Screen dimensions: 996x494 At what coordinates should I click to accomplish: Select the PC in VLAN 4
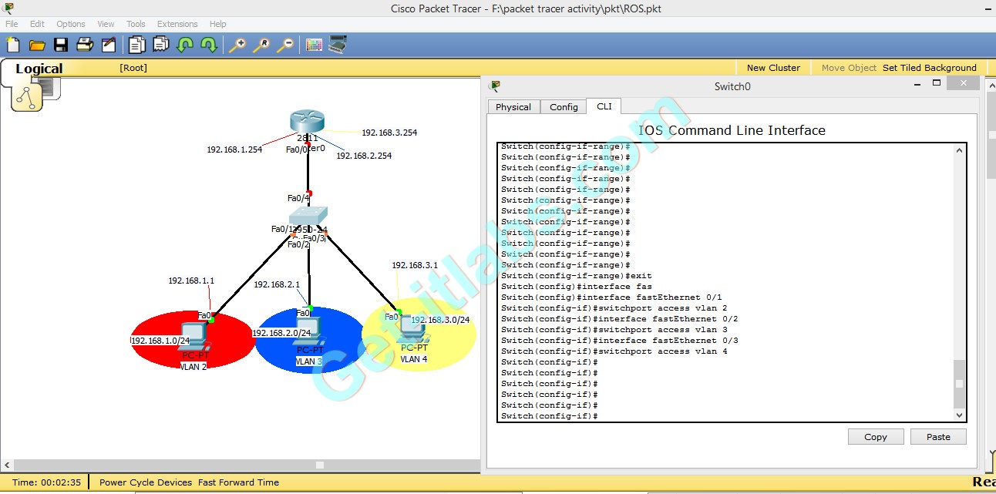click(x=413, y=329)
